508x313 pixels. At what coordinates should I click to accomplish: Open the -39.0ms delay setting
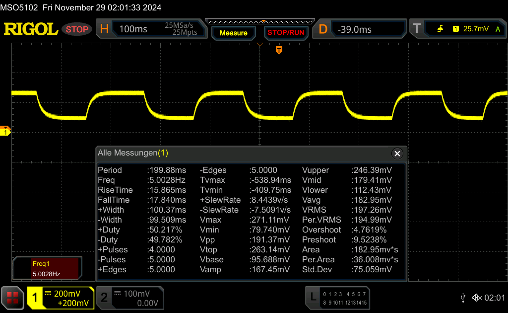point(355,29)
